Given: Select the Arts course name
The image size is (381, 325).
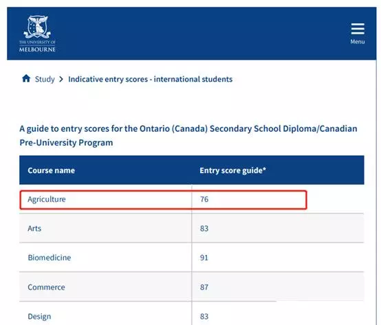Looking at the screenshot, I should (x=34, y=228).
